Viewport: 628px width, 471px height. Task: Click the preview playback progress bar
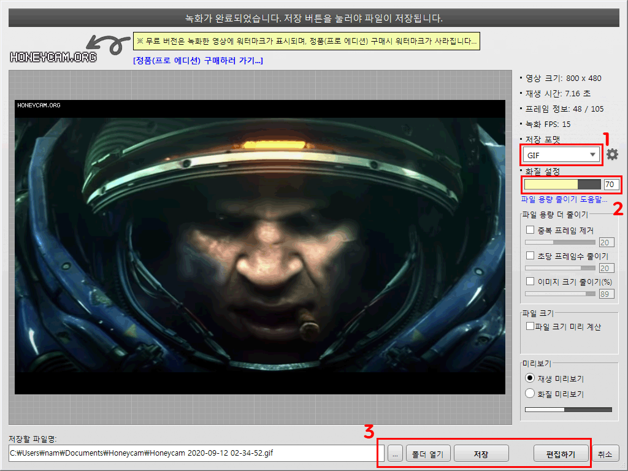click(569, 410)
